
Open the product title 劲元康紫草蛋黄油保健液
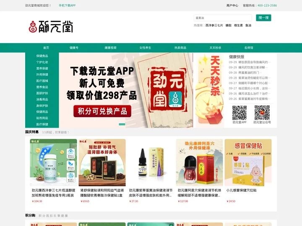coord(151,193)
